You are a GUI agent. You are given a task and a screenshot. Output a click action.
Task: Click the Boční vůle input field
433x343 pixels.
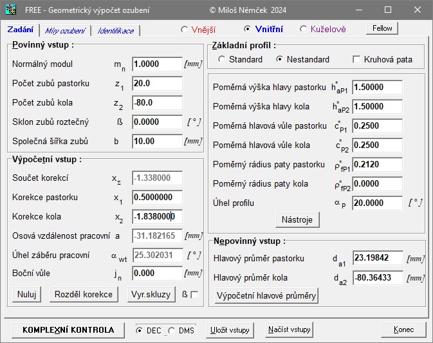point(157,273)
